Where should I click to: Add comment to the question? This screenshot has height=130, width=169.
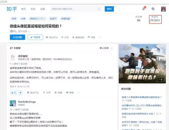tap(52, 37)
